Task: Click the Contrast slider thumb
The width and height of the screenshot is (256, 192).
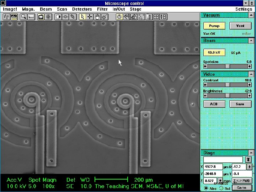Action: point(228,85)
